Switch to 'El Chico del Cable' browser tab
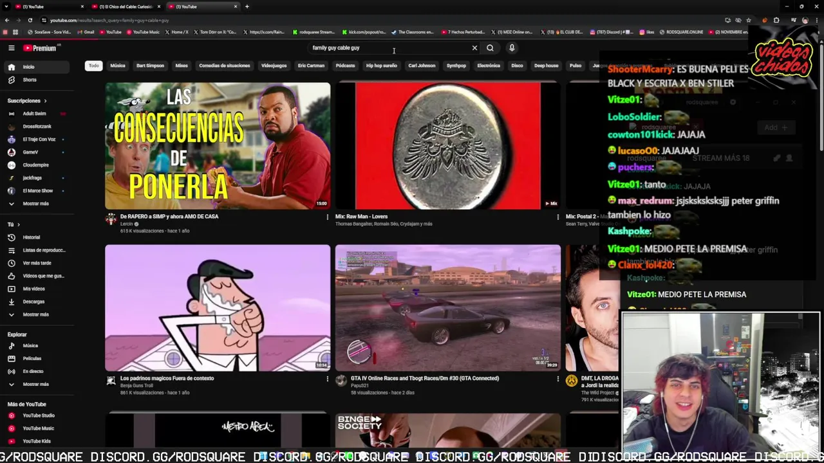The width and height of the screenshot is (824, 463). tap(126, 6)
